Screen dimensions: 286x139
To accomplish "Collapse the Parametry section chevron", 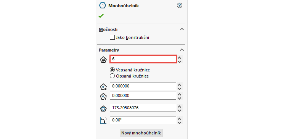I will pos(182,50).
